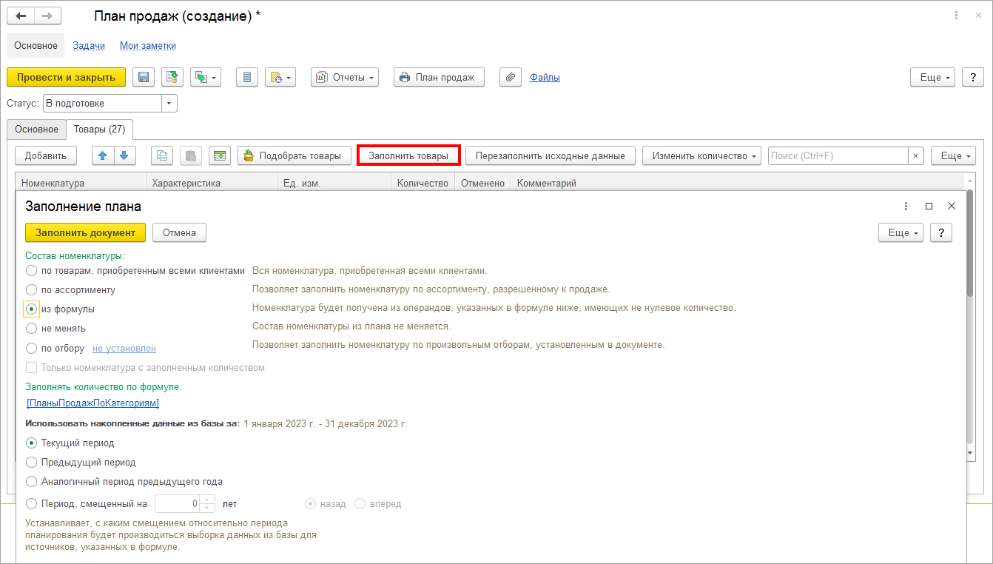Move the row up with blue up arrow

point(103,155)
